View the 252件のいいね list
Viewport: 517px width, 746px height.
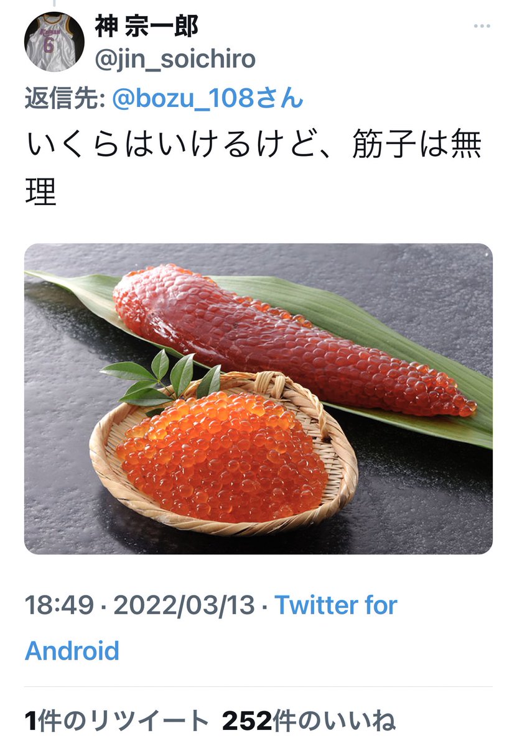[x=309, y=721]
